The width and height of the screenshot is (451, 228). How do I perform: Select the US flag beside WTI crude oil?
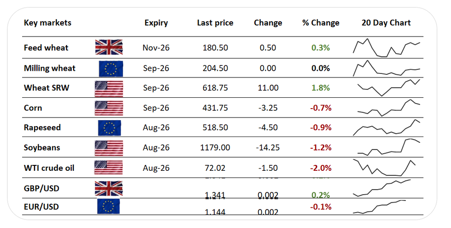(108, 168)
